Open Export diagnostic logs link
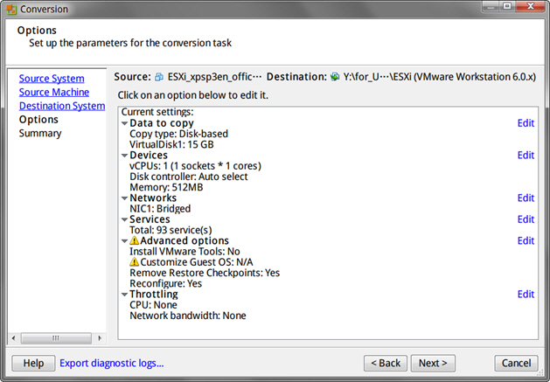Viewport: 550px width, 382px height. point(111,363)
